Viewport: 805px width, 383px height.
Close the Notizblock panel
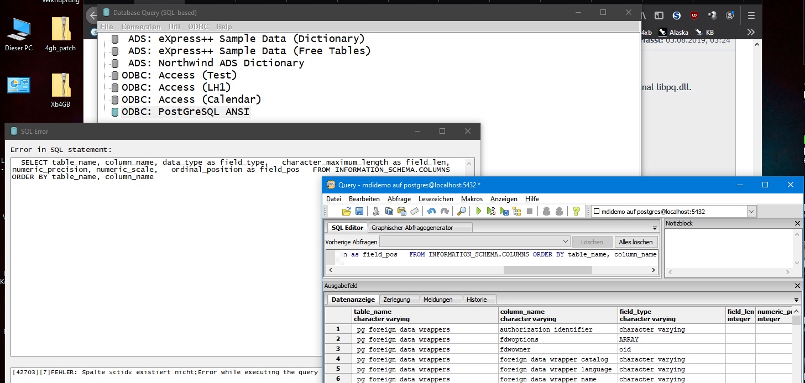(x=797, y=223)
